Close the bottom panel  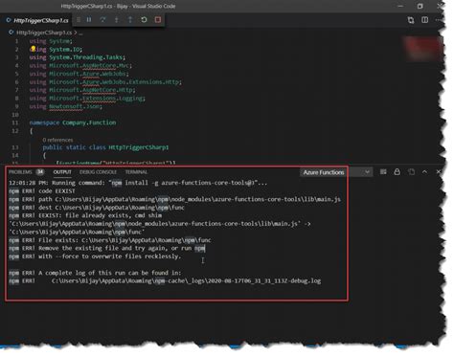[439, 172]
